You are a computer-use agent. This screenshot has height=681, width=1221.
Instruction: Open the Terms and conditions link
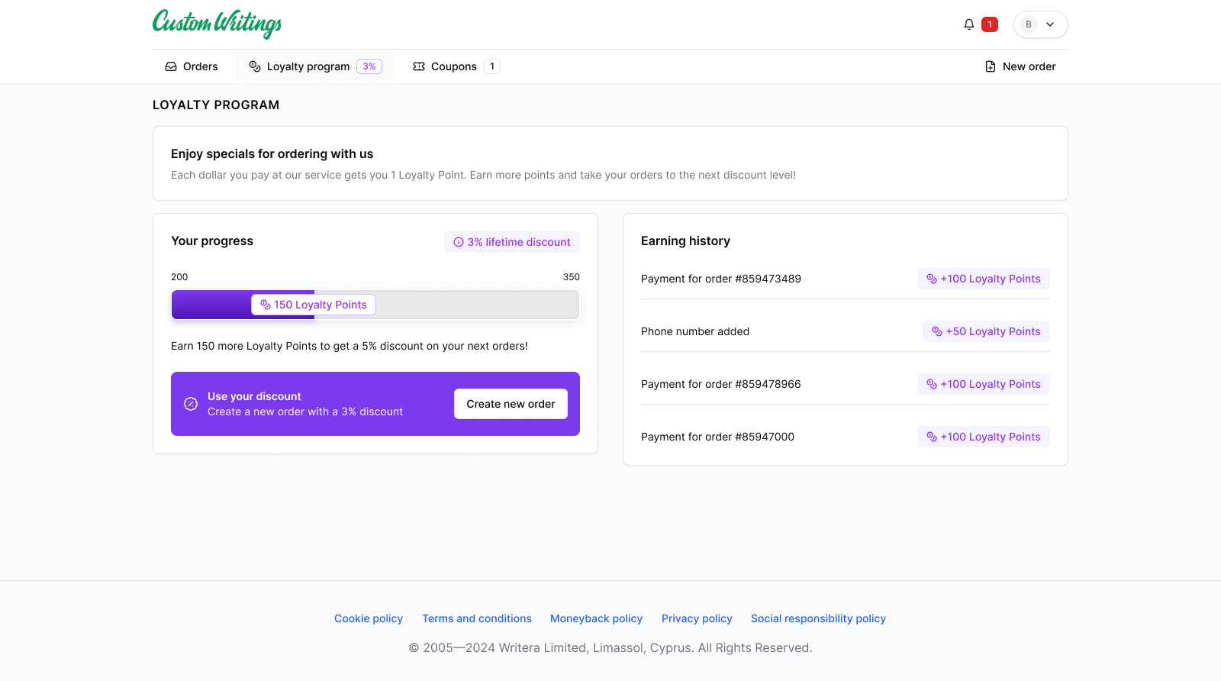click(477, 618)
